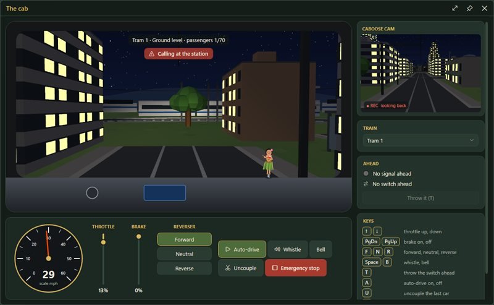The height and width of the screenshot is (305, 494).
Task: Click the speedometer gauge
Action: tap(49, 258)
